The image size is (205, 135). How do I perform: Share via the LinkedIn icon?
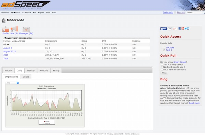188,28
